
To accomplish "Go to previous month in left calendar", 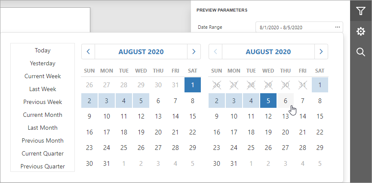I will click(88, 52).
